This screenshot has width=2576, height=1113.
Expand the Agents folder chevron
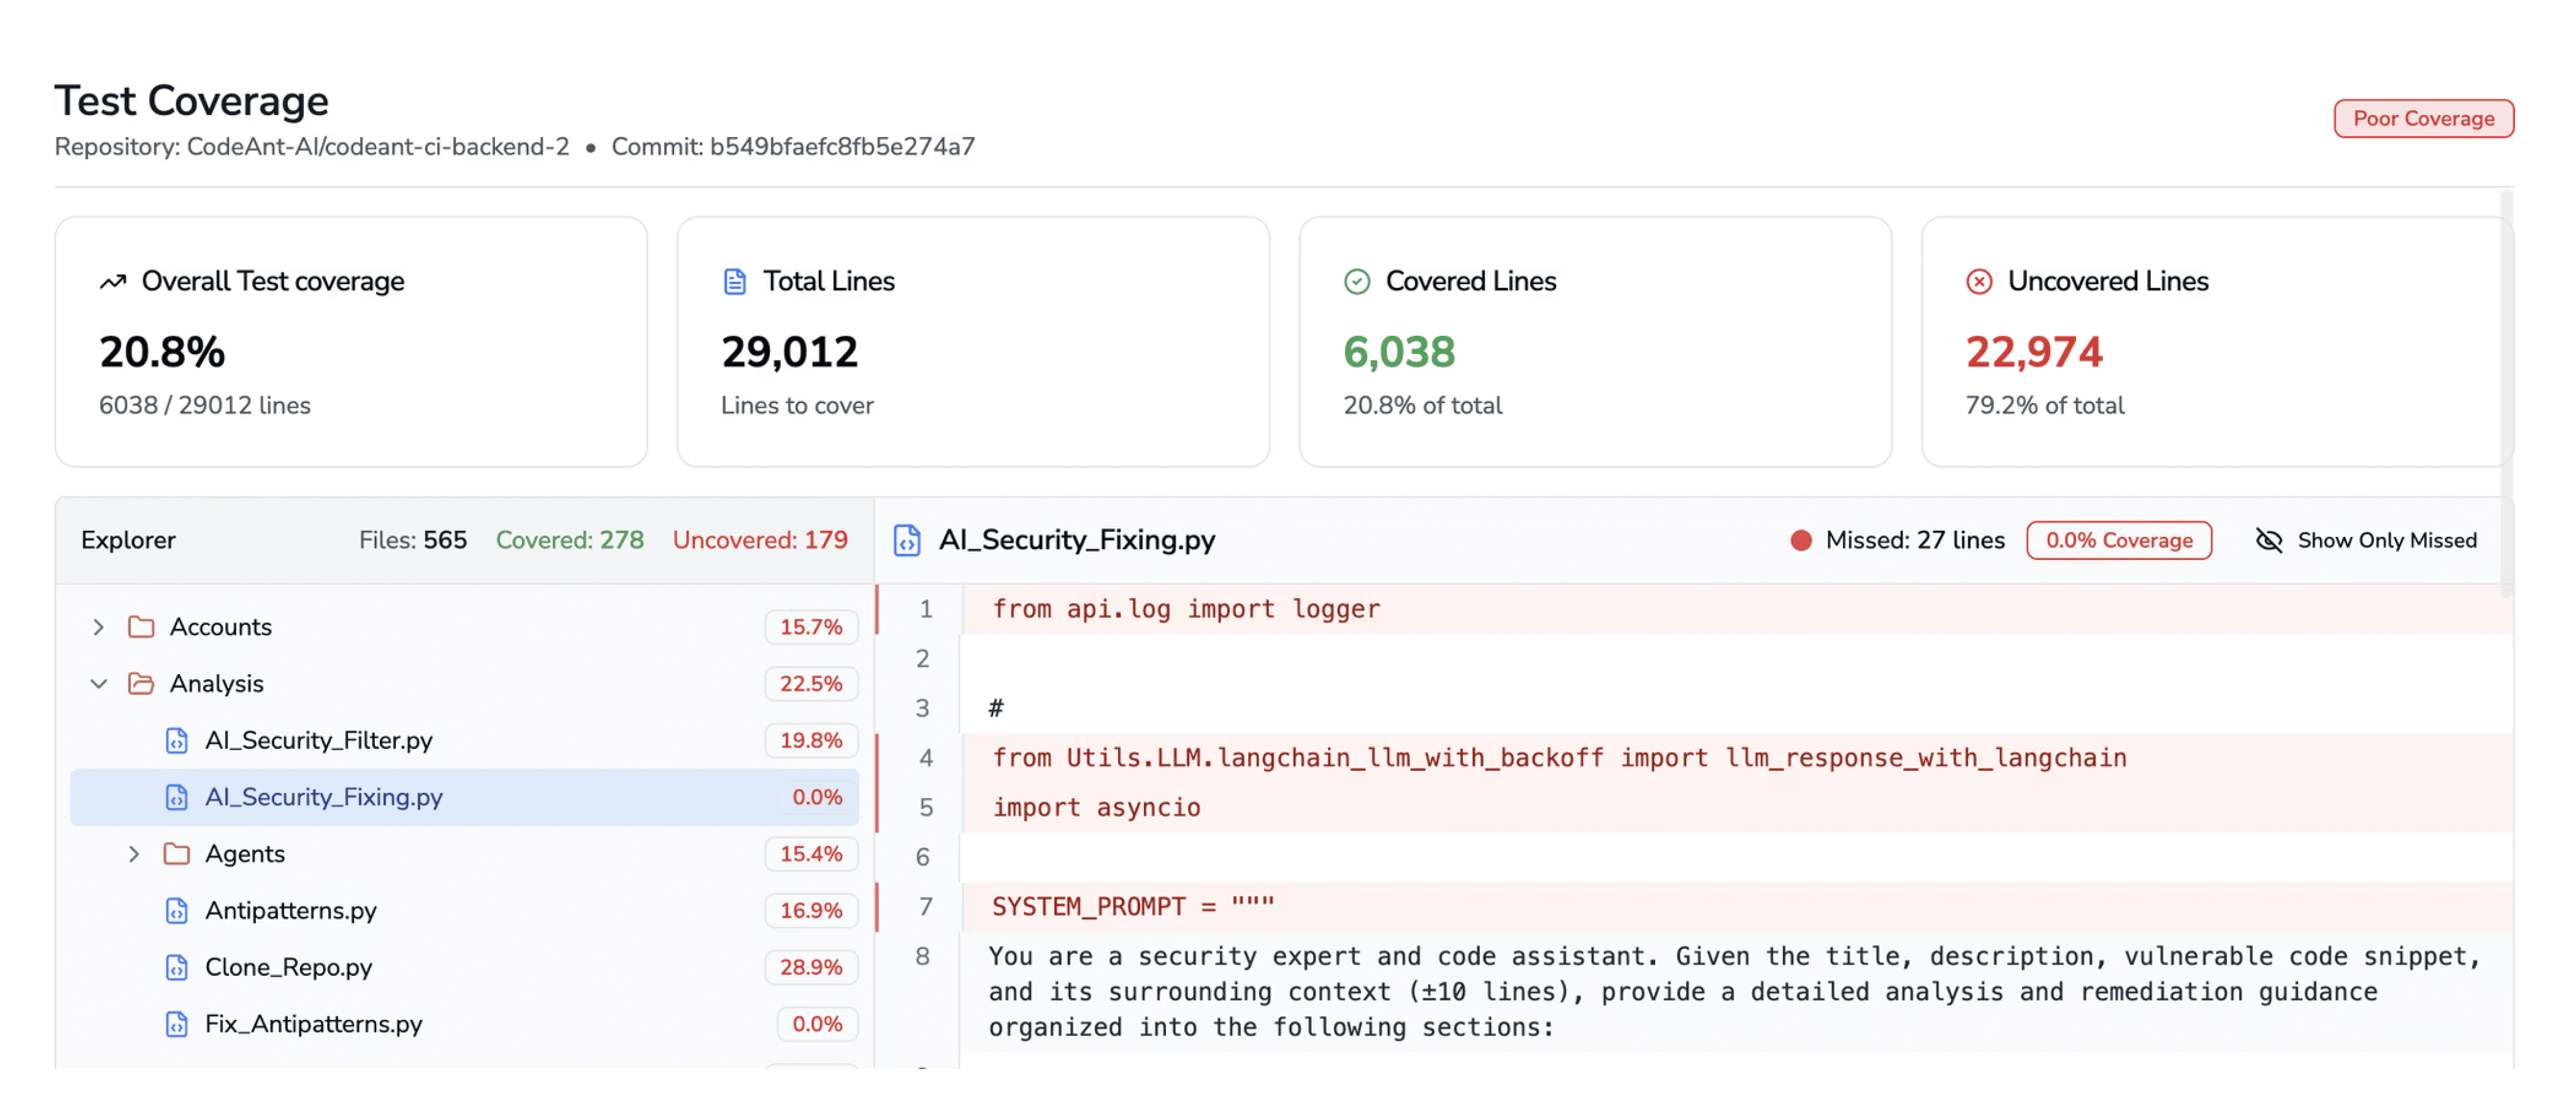tap(134, 854)
